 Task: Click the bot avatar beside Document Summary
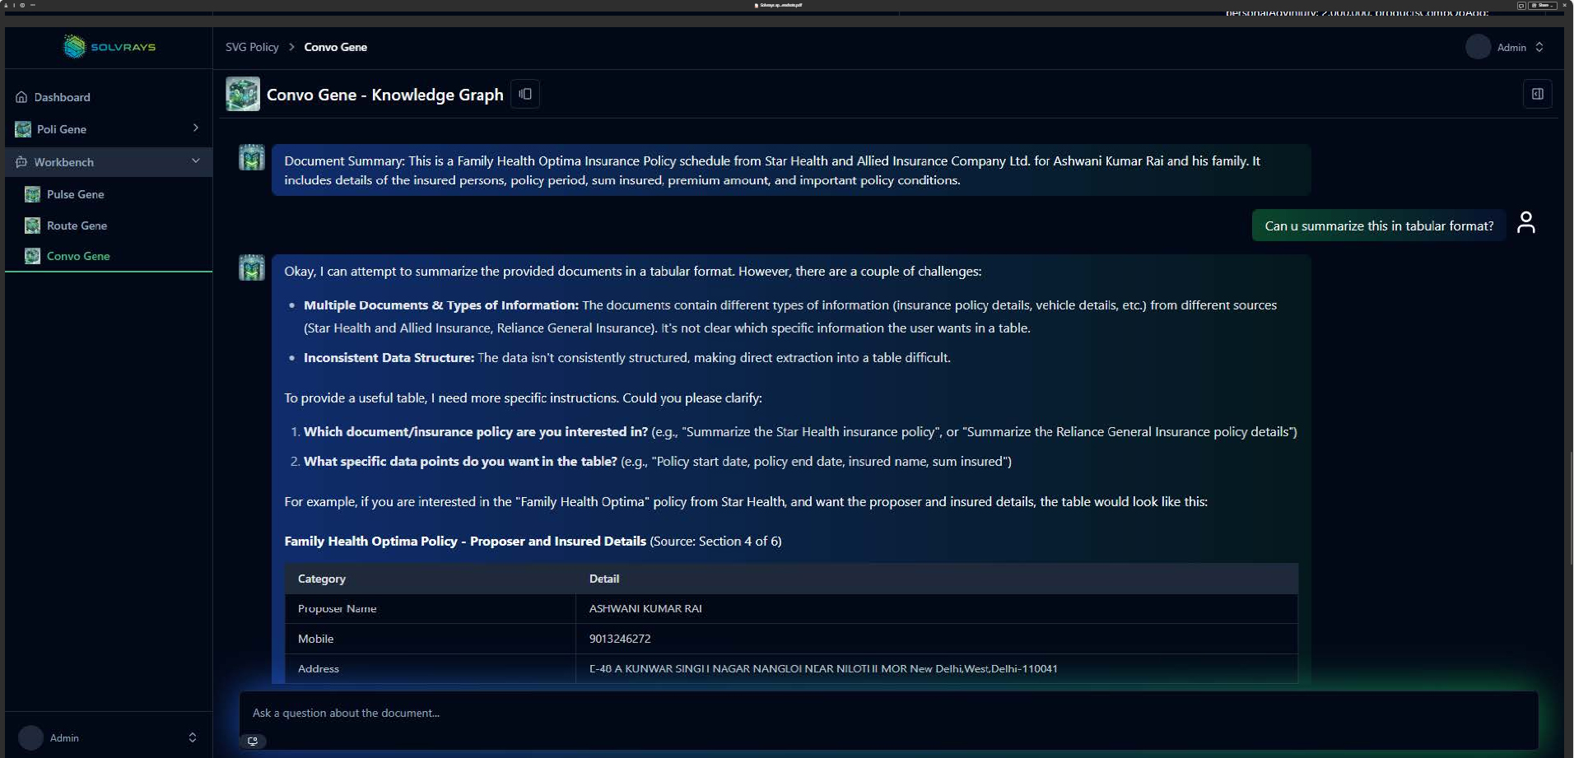click(252, 157)
